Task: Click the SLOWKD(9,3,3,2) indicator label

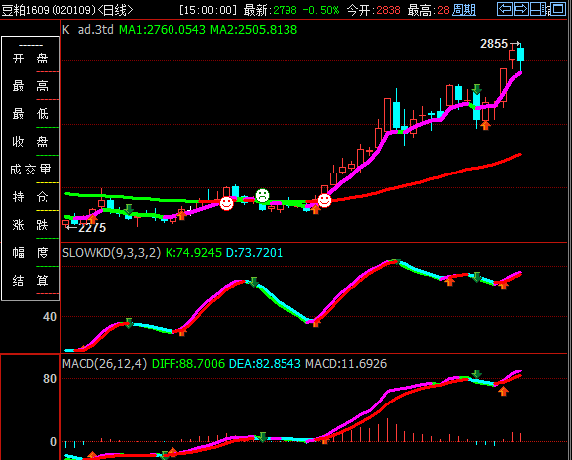Action: click(x=111, y=253)
